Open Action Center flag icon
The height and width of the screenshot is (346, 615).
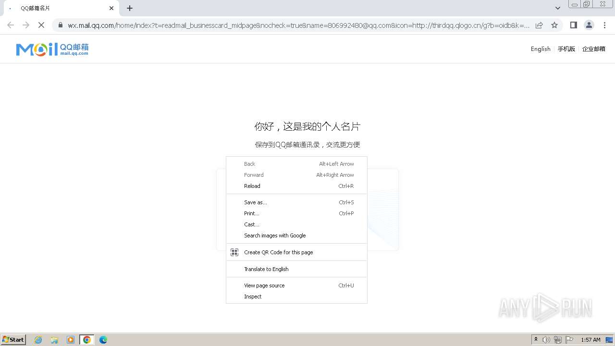pyautogui.click(x=569, y=340)
